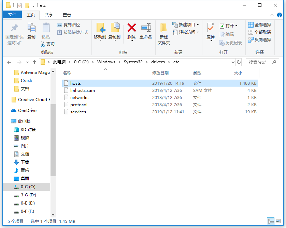Click 全部选择 (Select all)

pyautogui.click(x=260, y=25)
